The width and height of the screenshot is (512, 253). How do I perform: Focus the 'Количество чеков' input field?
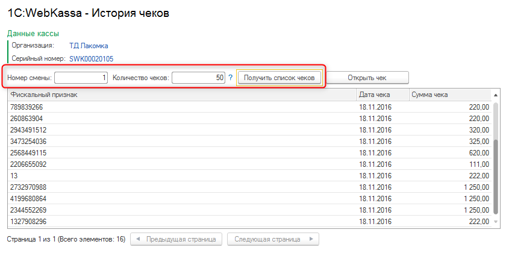[198, 78]
